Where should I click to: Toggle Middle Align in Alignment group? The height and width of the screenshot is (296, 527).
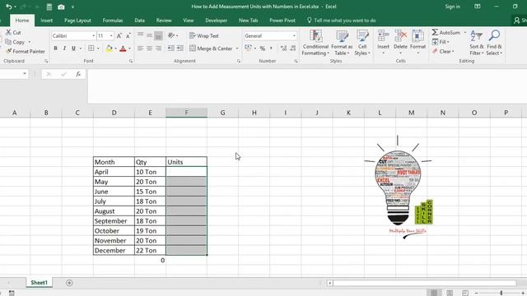tap(150, 35)
